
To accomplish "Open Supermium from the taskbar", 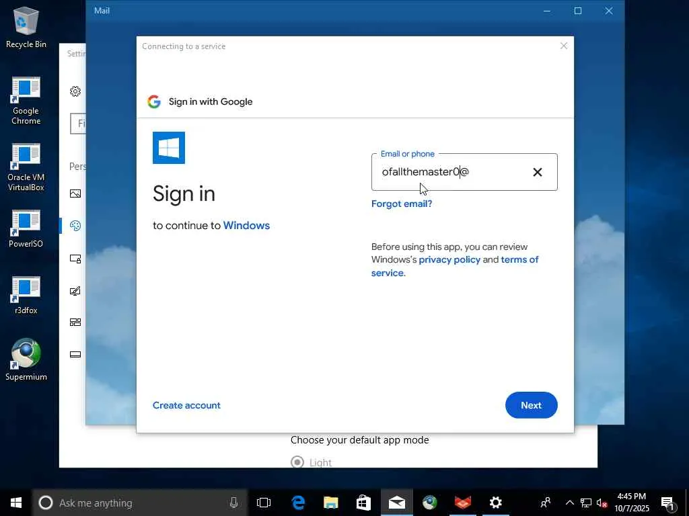I will click(x=429, y=503).
